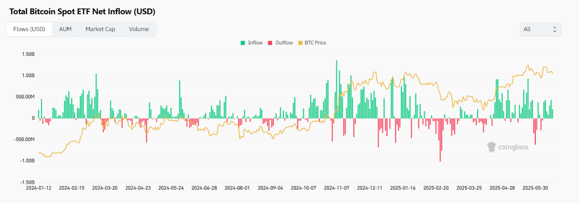Viewport: 579px width, 203px height.
Task: Click the 2025-04-28 date label
Action: coord(502,188)
